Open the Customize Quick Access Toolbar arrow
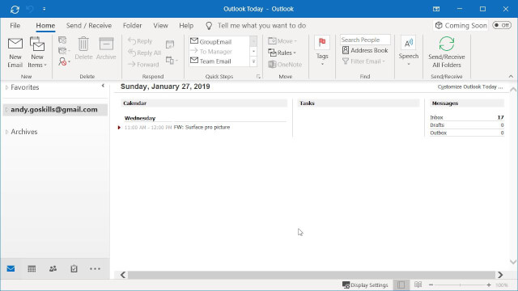Viewport: 518px width, 291px height. click(x=44, y=9)
